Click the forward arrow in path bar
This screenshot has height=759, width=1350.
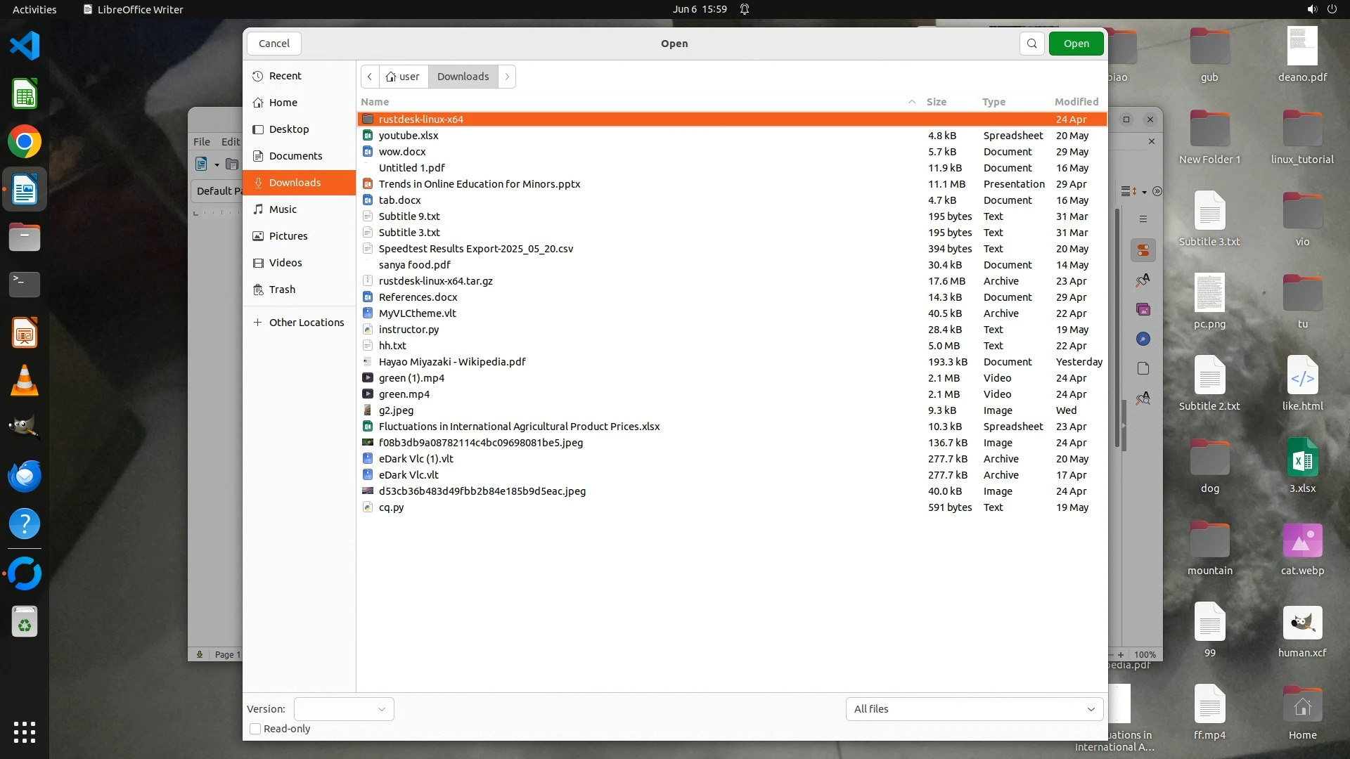point(507,77)
